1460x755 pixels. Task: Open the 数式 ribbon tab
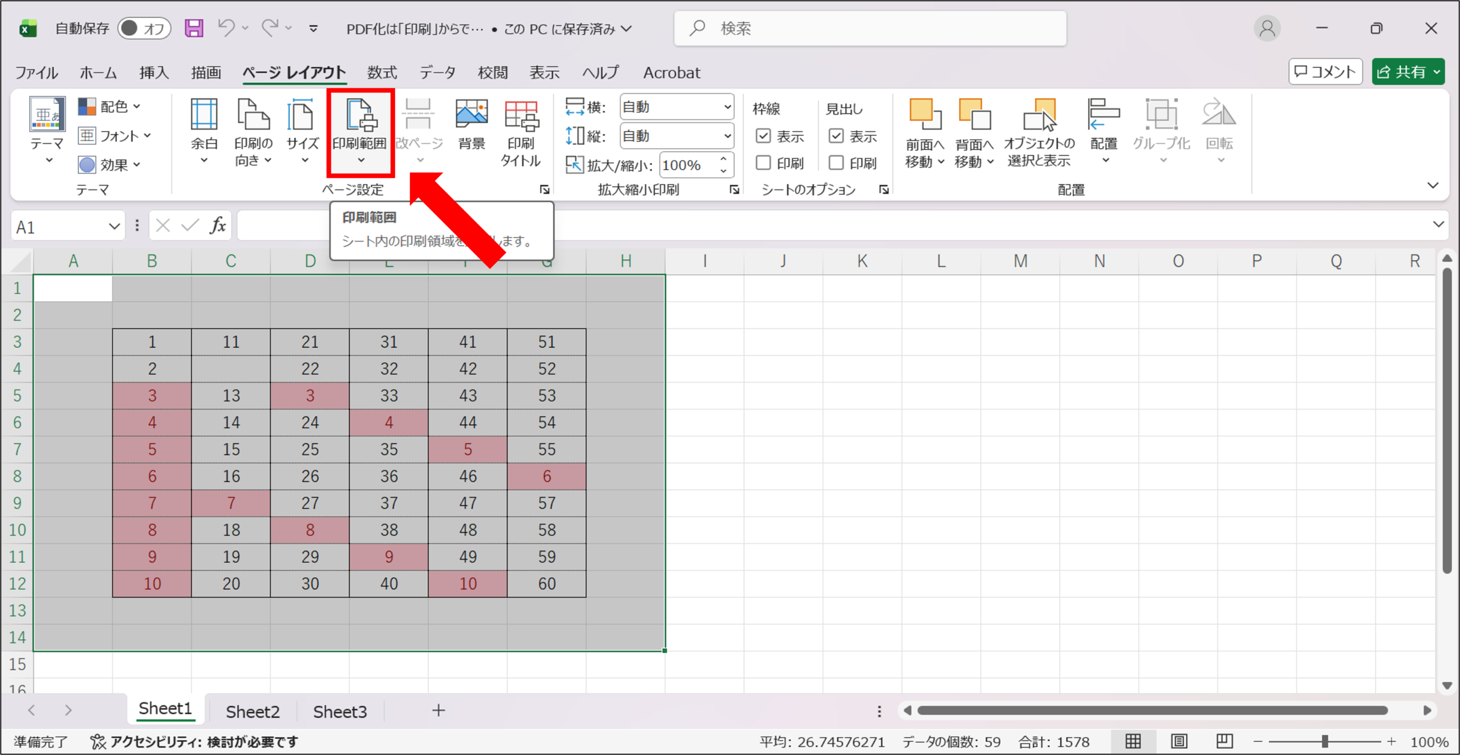pos(382,72)
